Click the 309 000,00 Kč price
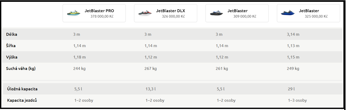 (x=245, y=16)
